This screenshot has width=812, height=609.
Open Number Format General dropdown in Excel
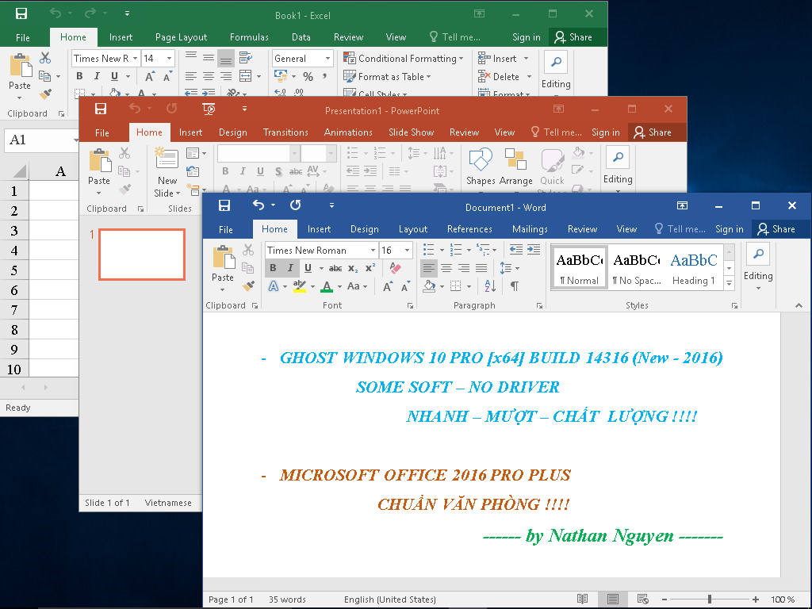327,59
